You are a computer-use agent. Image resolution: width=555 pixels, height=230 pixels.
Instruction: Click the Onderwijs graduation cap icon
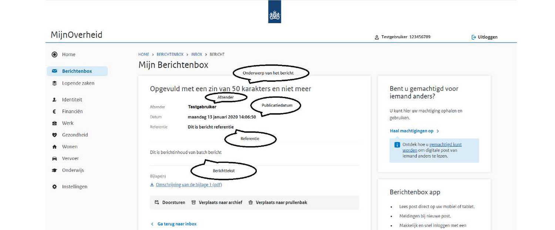pyautogui.click(x=54, y=170)
